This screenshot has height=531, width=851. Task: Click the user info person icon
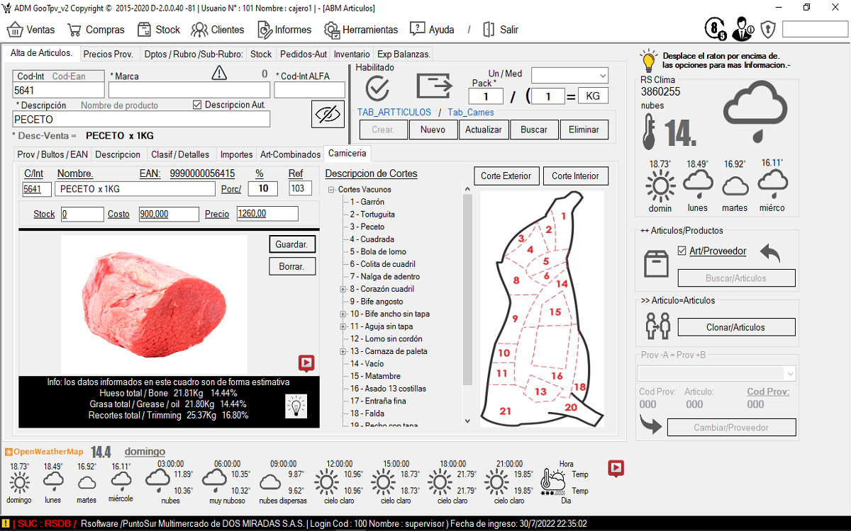(742, 29)
